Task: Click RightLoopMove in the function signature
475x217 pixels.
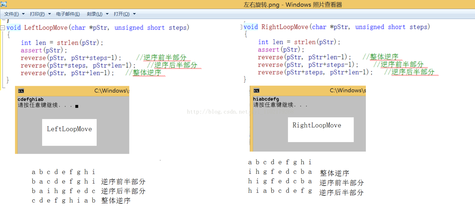Action: point(285,27)
